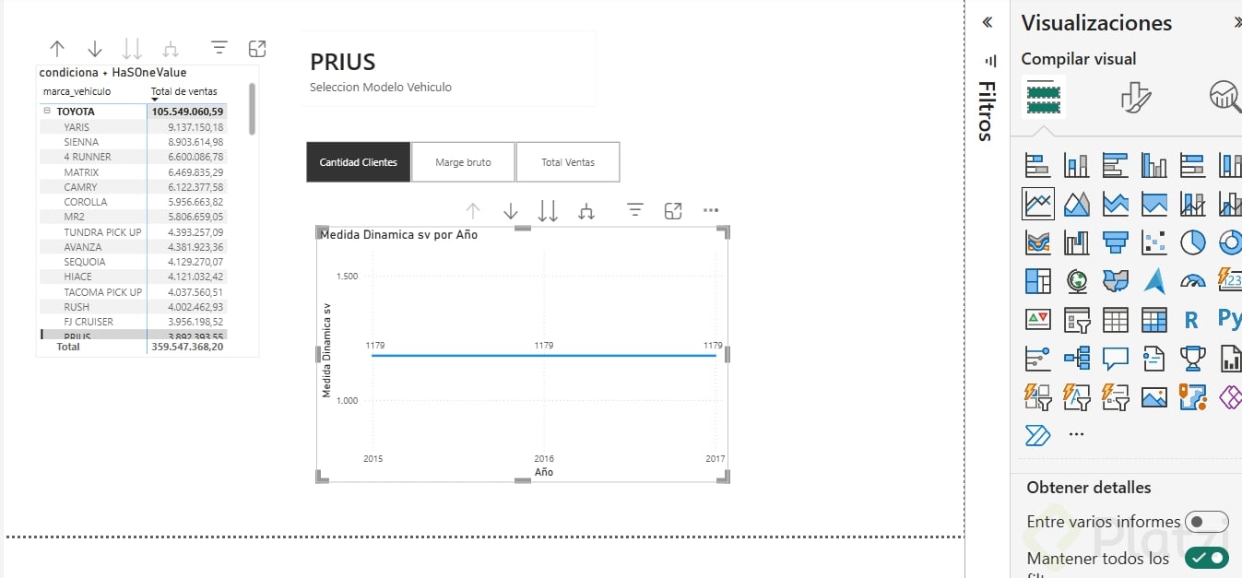Screen dimensions: 1242x578
Task: Drill up on the matrix visual
Action: tap(57, 49)
